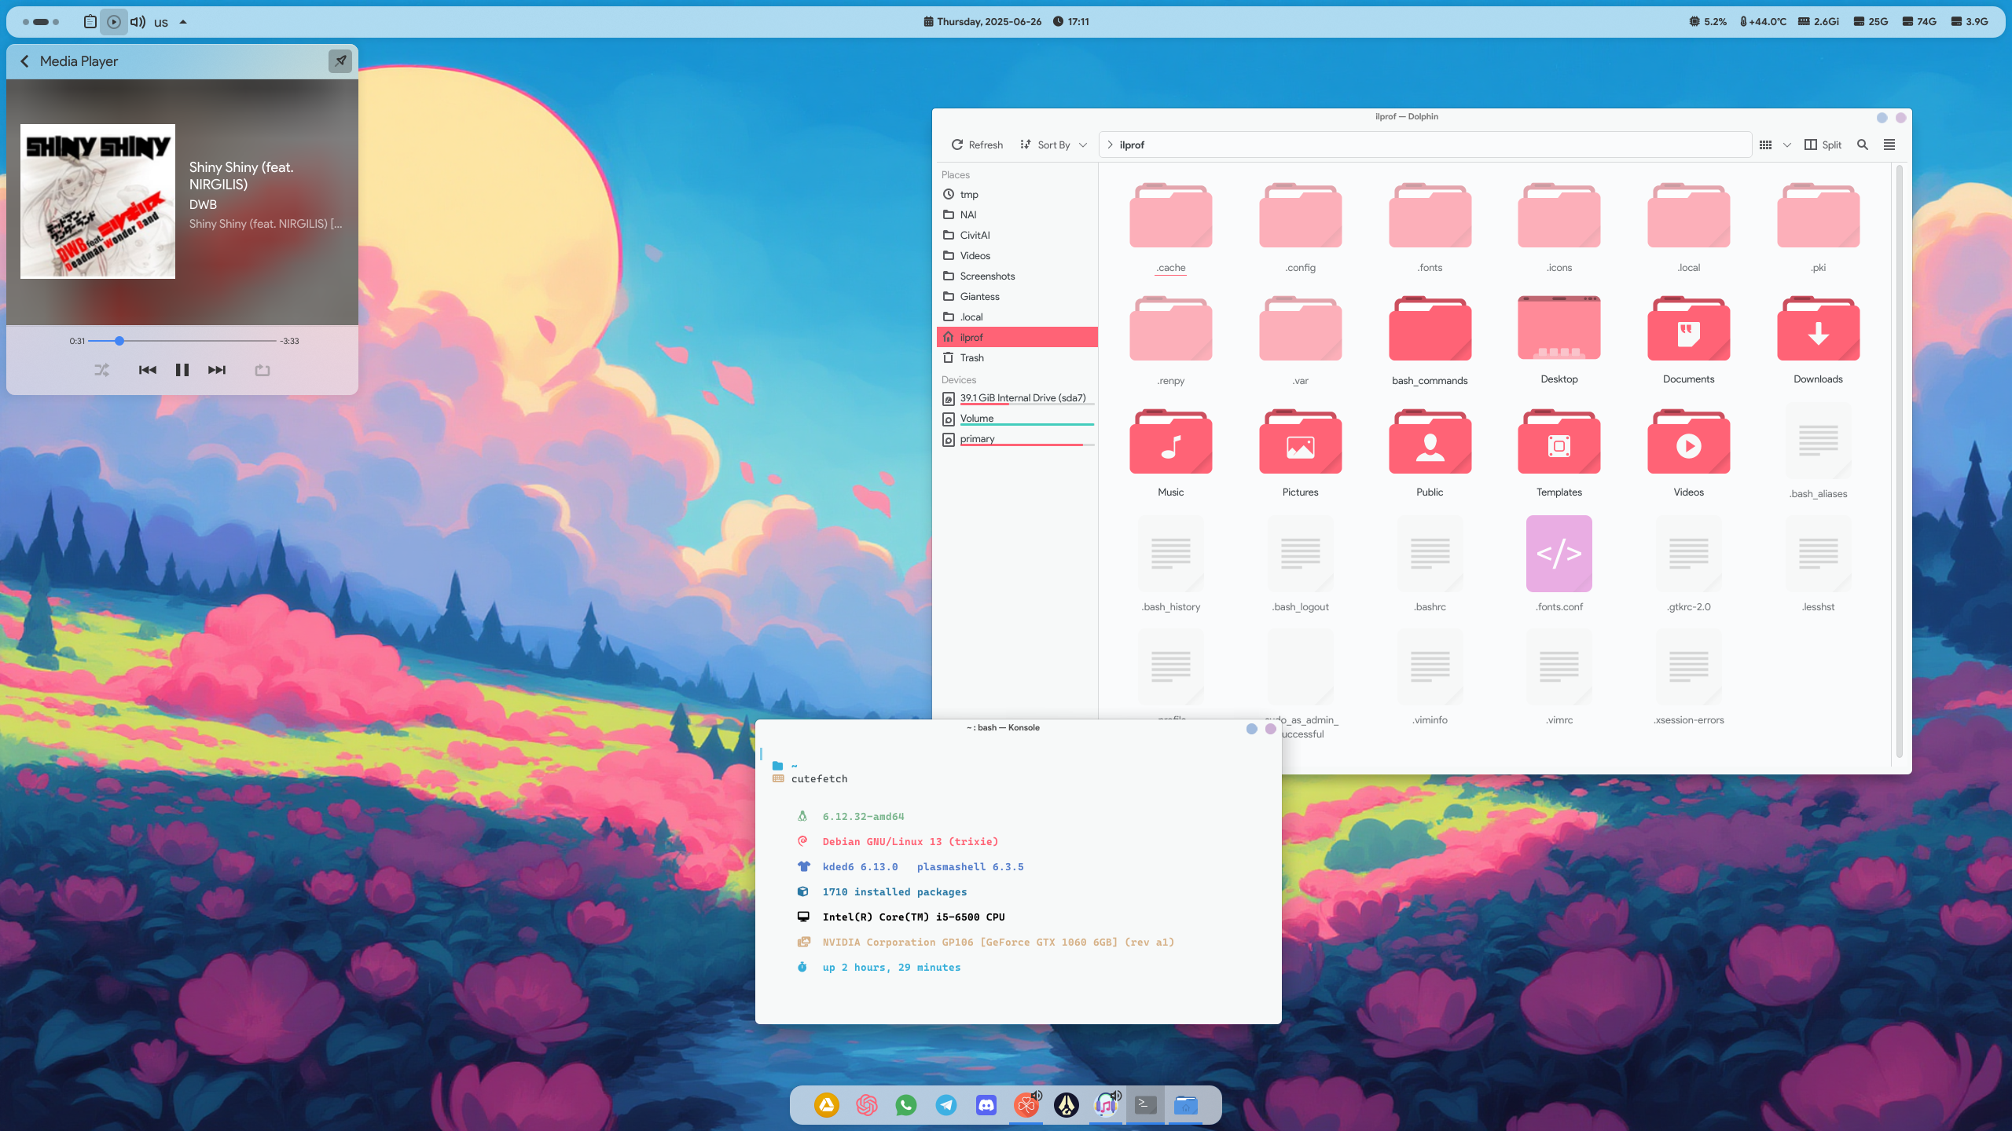Select the .vimrc file
Image resolution: width=2012 pixels, height=1131 pixels.
[1559, 677]
